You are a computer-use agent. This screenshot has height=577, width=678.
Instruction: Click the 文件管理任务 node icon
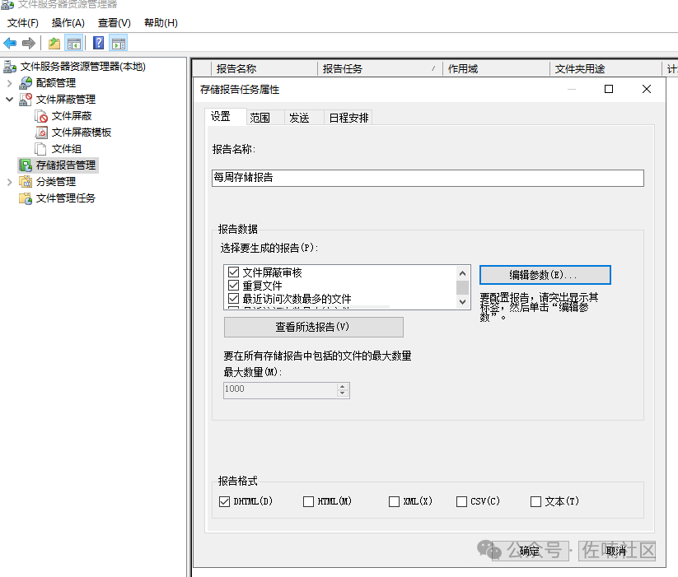[26, 198]
